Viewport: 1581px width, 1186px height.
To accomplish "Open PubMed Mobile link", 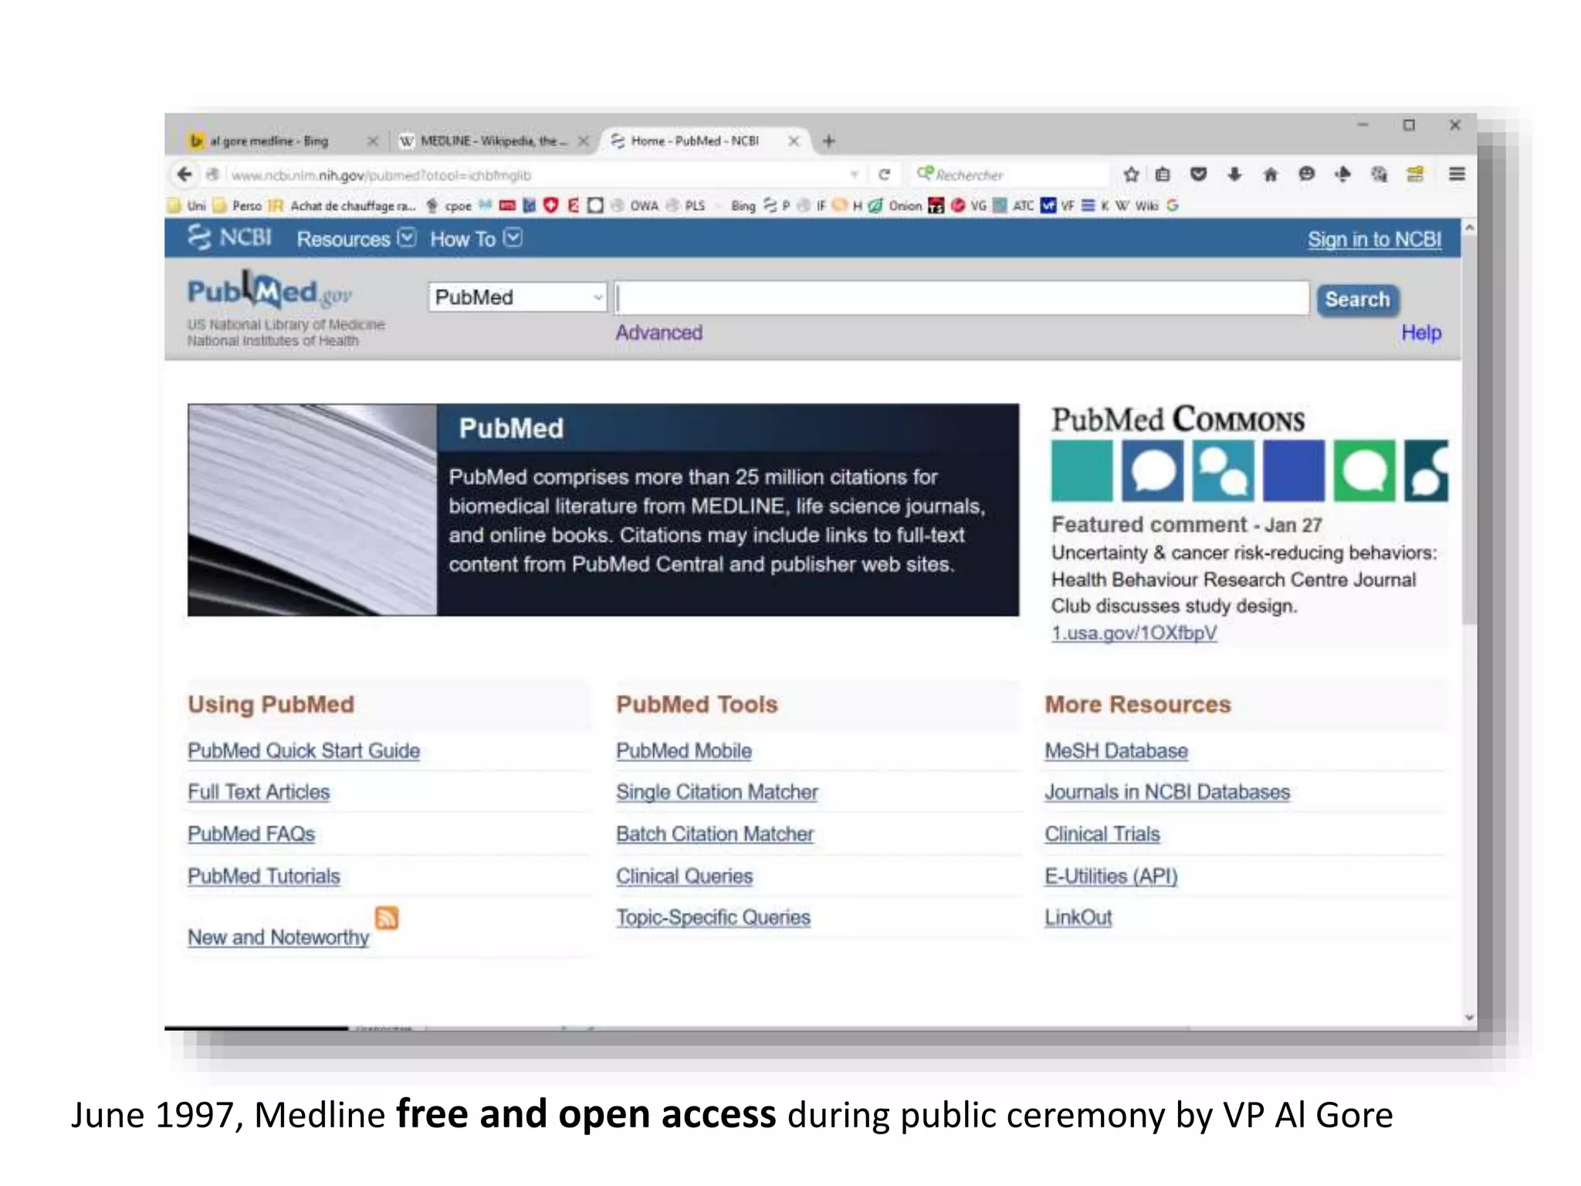I will (x=684, y=751).
